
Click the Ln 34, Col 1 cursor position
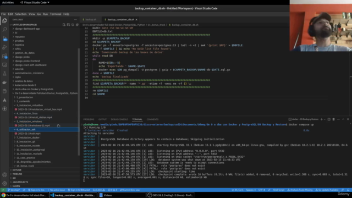tap(237, 190)
